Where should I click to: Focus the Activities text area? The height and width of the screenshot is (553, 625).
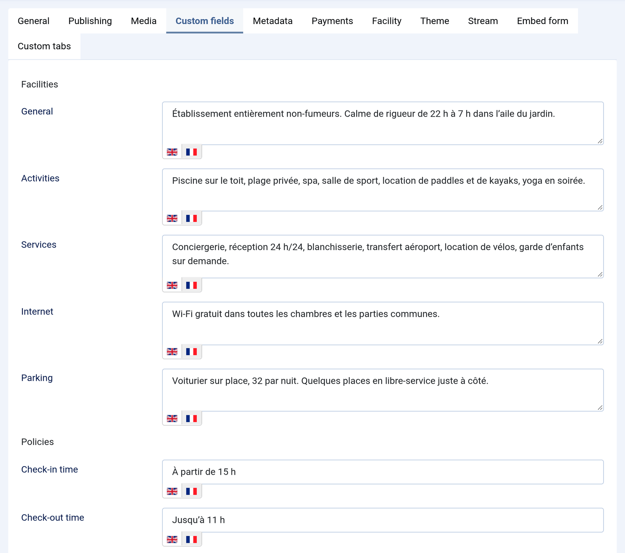coord(383,190)
